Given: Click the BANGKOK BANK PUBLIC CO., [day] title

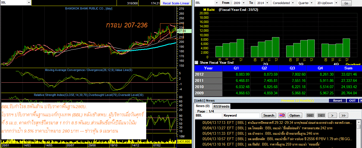Looking at the screenshot, I should pos(89,8).
